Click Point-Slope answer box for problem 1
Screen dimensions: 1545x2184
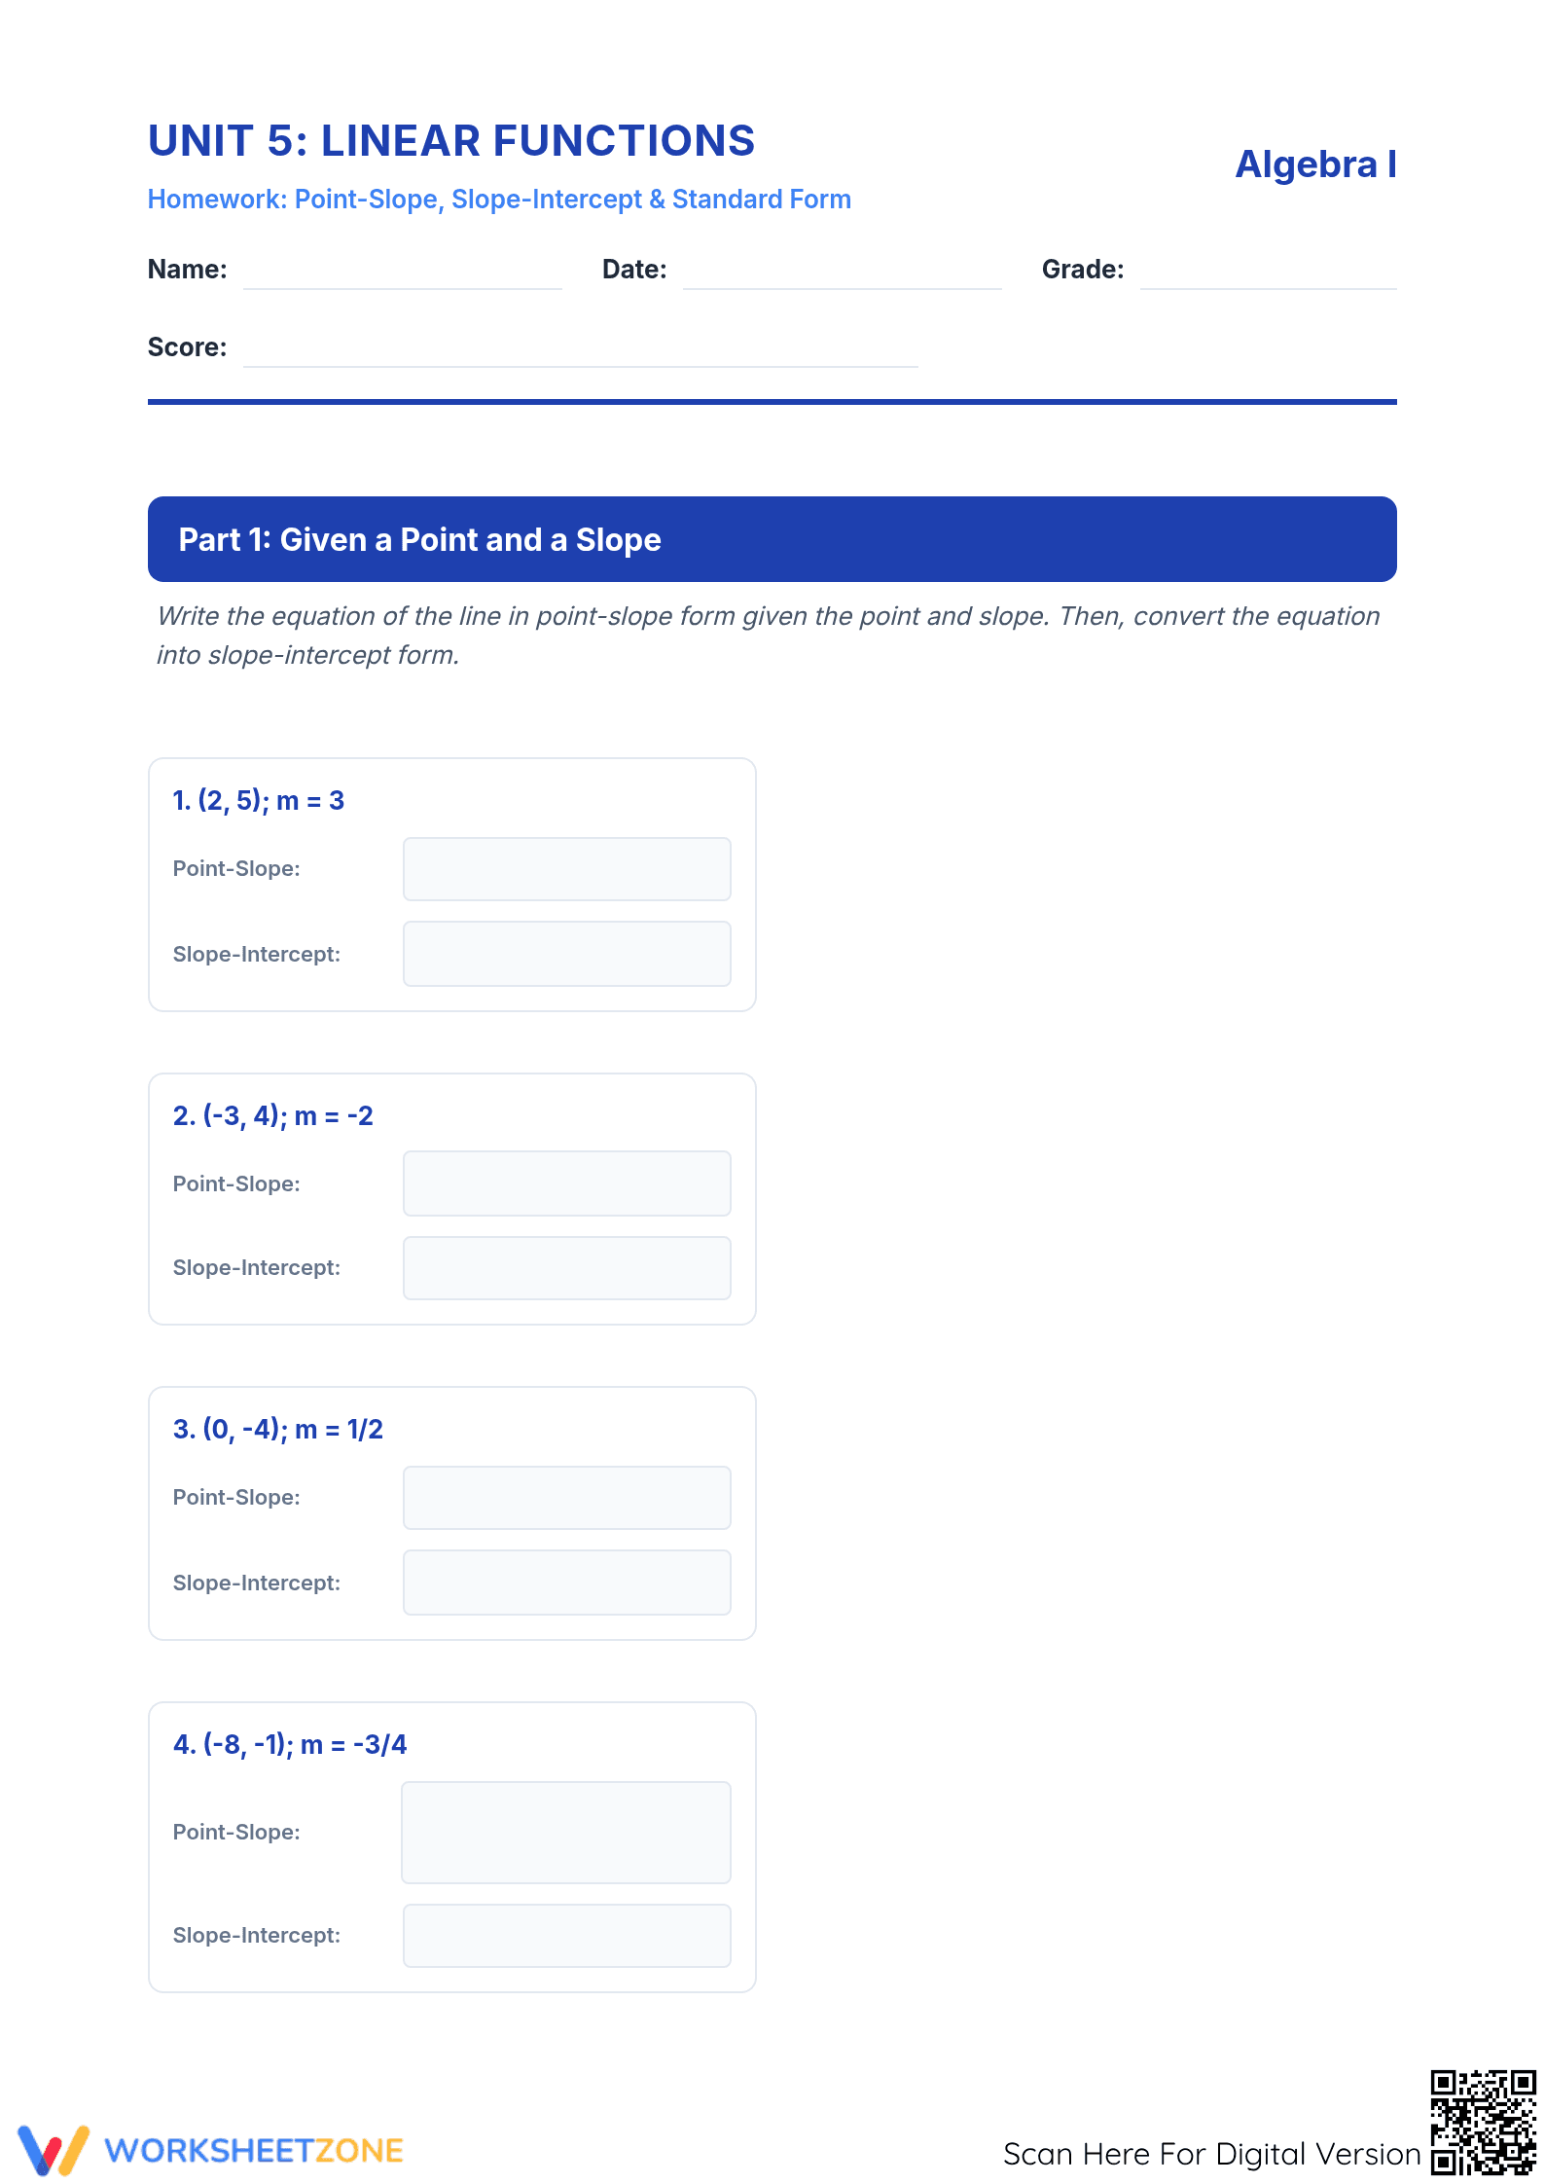click(567, 869)
